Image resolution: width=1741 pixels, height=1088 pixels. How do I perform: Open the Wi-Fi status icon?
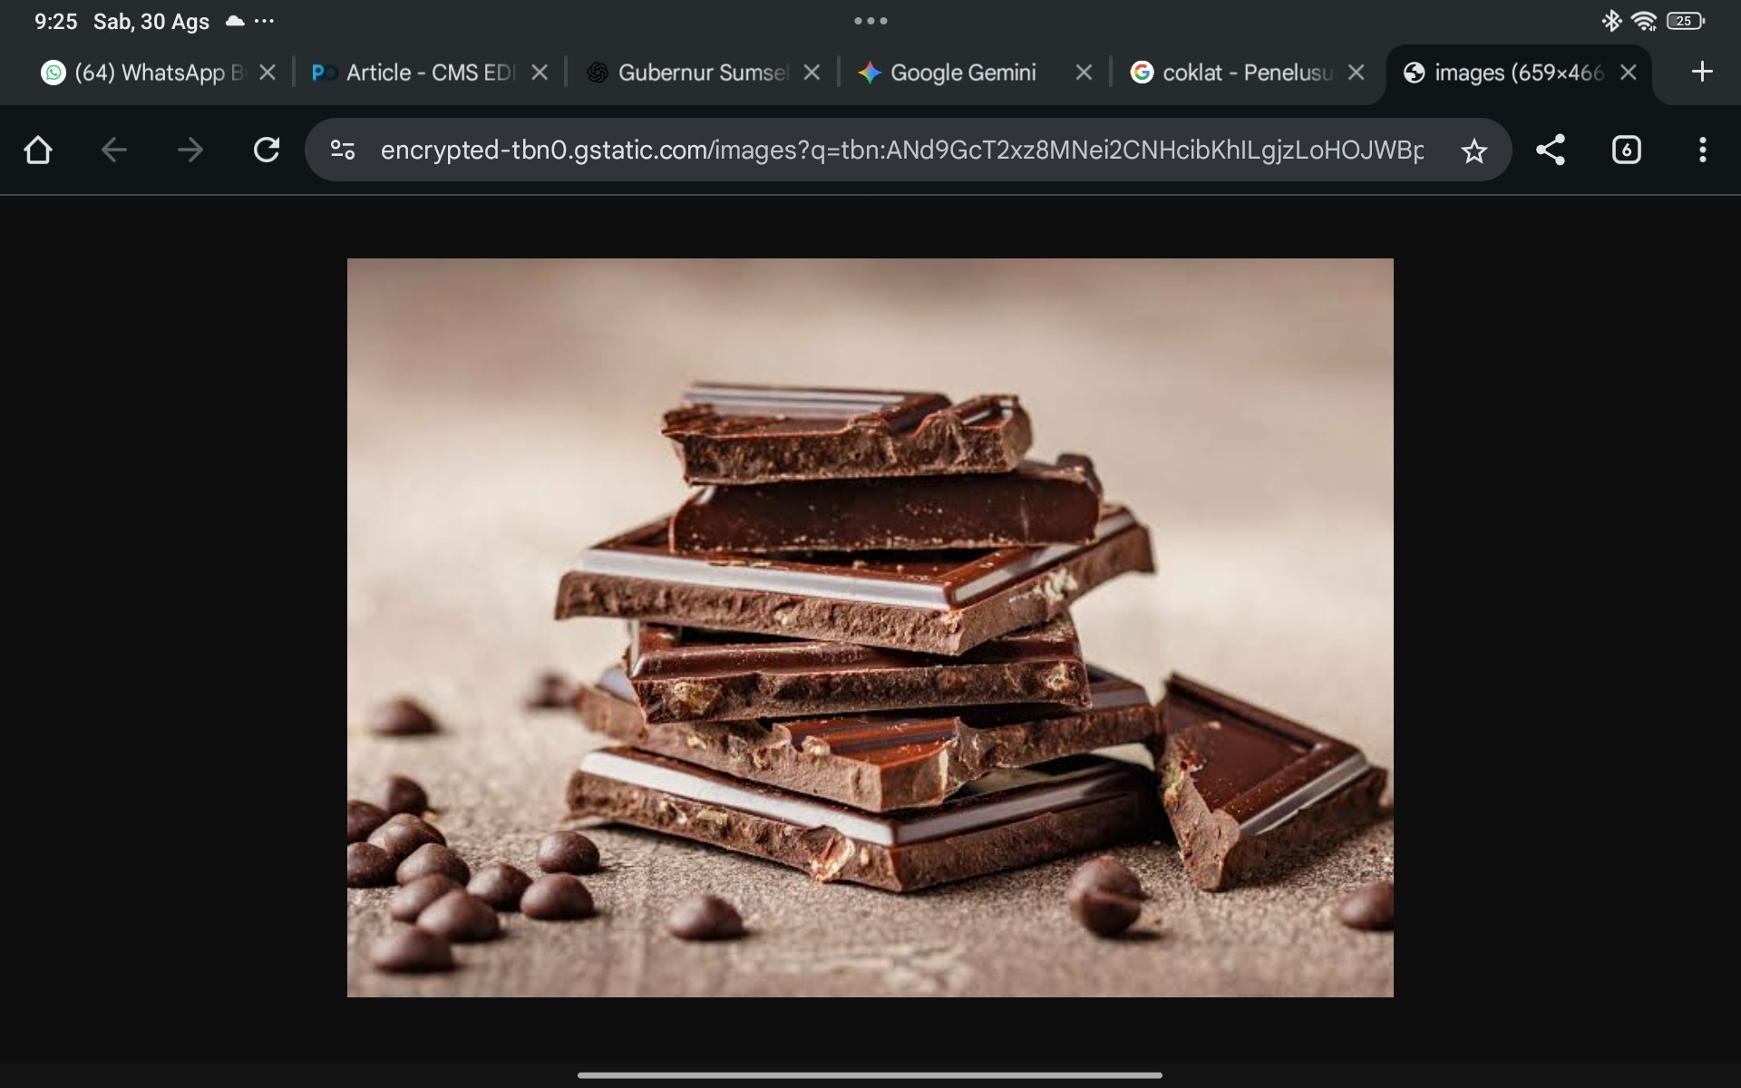point(1643,21)
